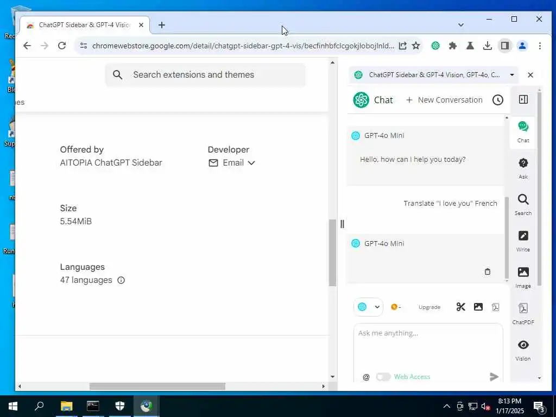Click the Chrome Labs flask icon
The image size is (556, 417).
pyautogui.click(x=470, y=46)
